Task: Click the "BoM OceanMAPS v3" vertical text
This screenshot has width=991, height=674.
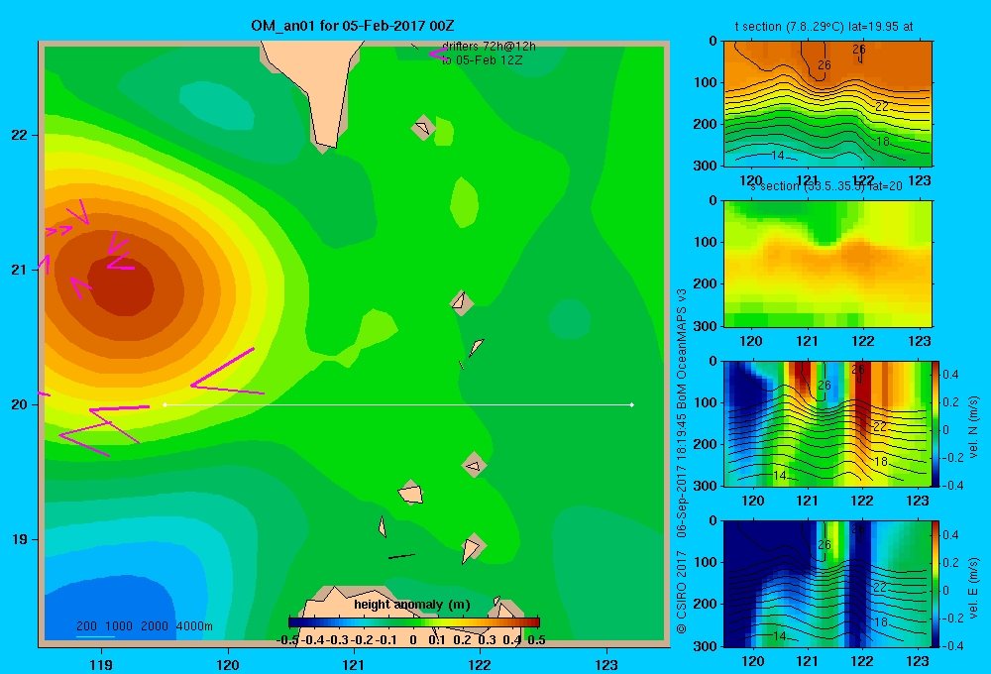Action: [682, 348]
